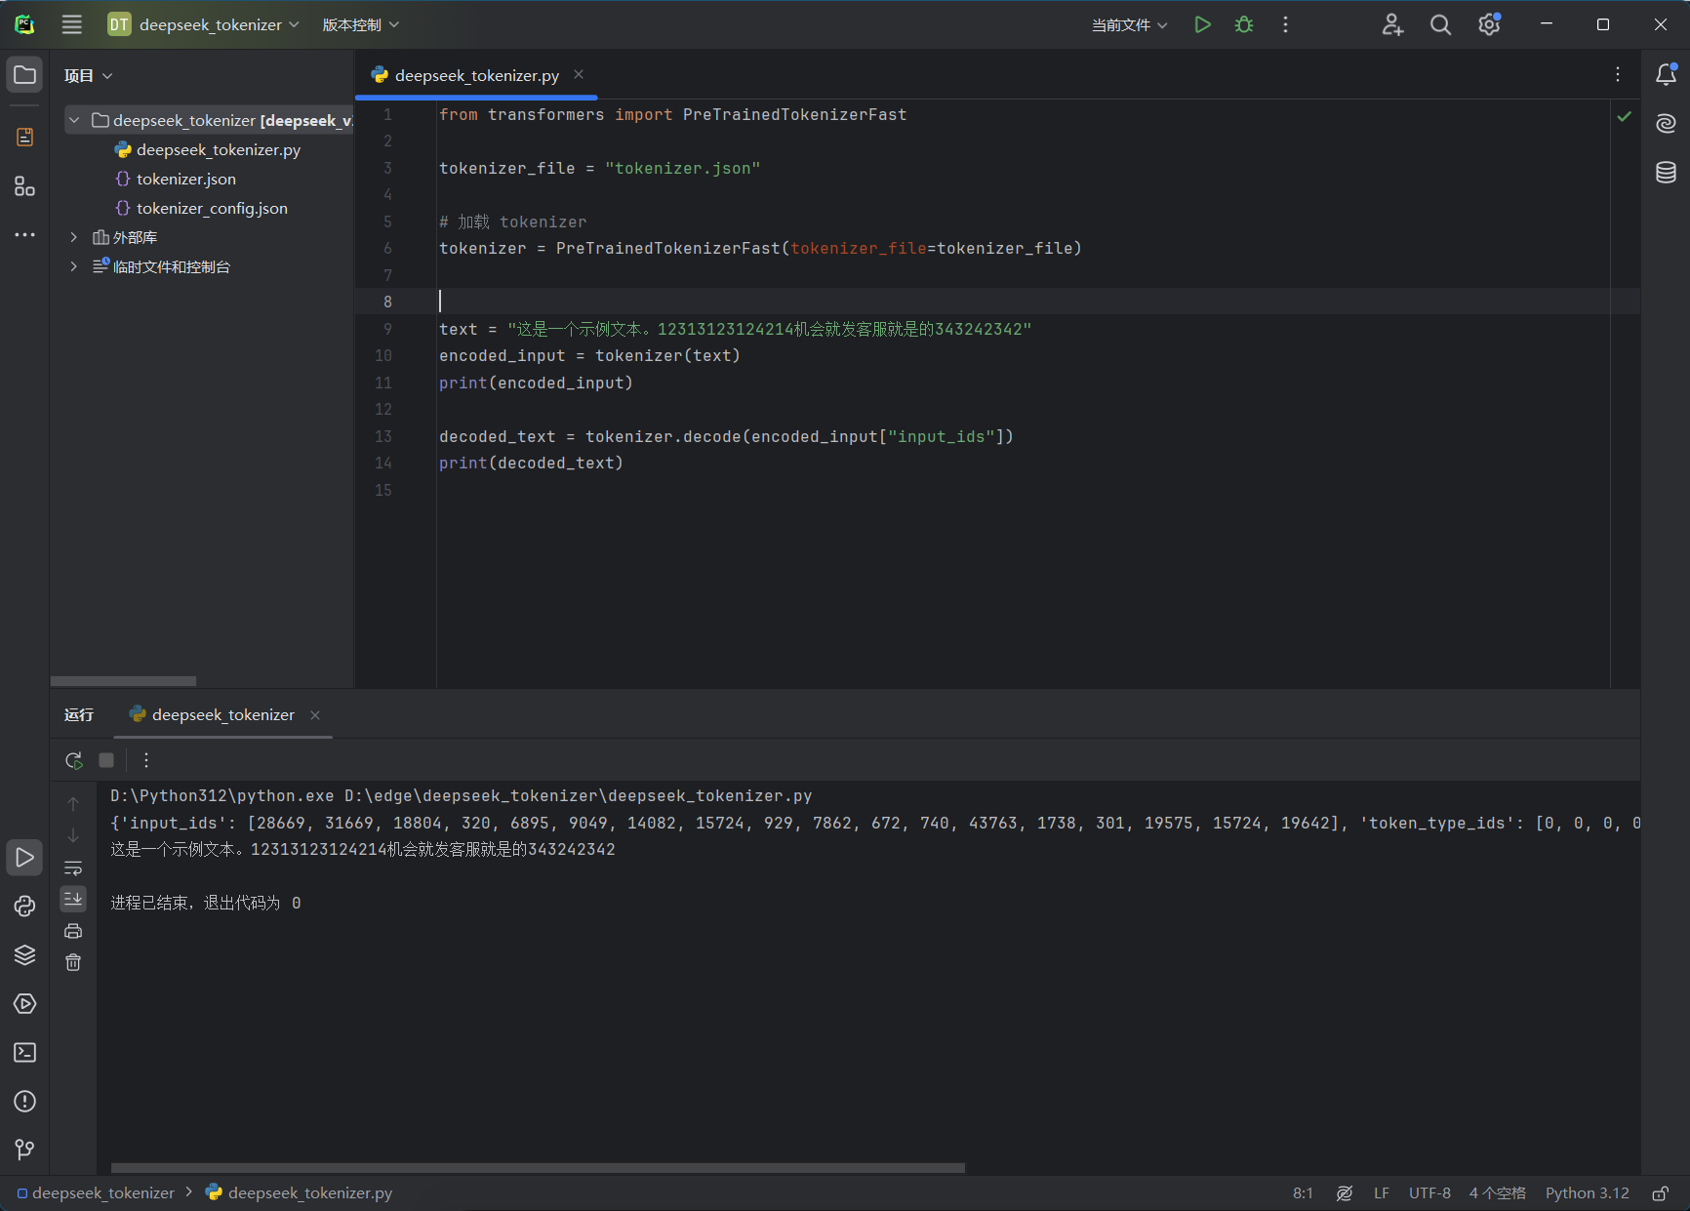Expand 临时文件和控制台 node
The width and height of the screenshot is (1690, 1211).
pyautogui.click(x=74, y=266)
